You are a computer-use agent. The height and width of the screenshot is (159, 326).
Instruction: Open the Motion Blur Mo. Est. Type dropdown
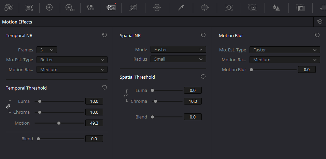[x=285, y=50]
